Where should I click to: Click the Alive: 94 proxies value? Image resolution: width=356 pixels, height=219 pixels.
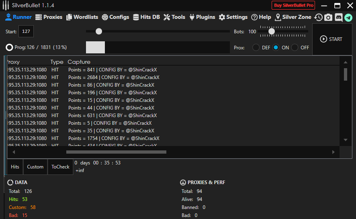tap(192, 199)
